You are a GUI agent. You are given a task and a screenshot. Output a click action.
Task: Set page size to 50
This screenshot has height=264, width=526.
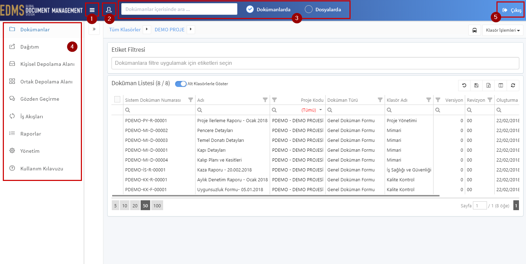[x=146, y=206]
